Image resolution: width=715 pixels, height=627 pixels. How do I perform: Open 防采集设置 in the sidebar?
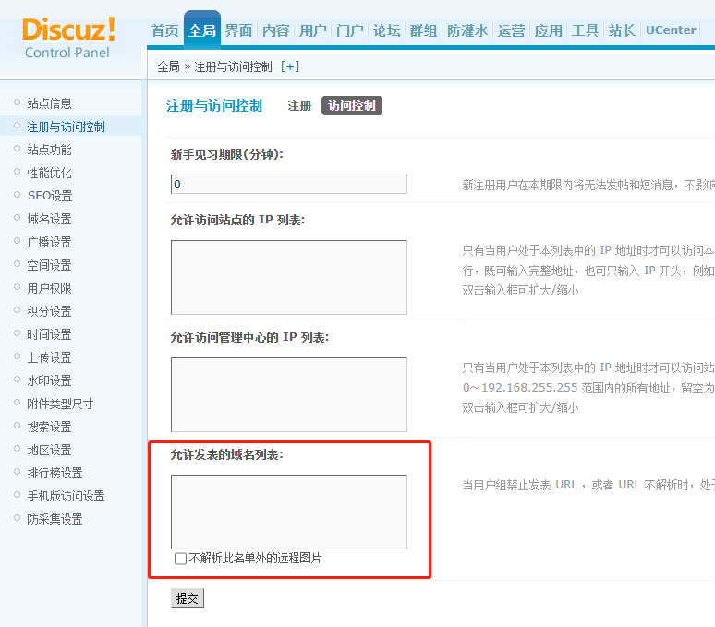55,520
